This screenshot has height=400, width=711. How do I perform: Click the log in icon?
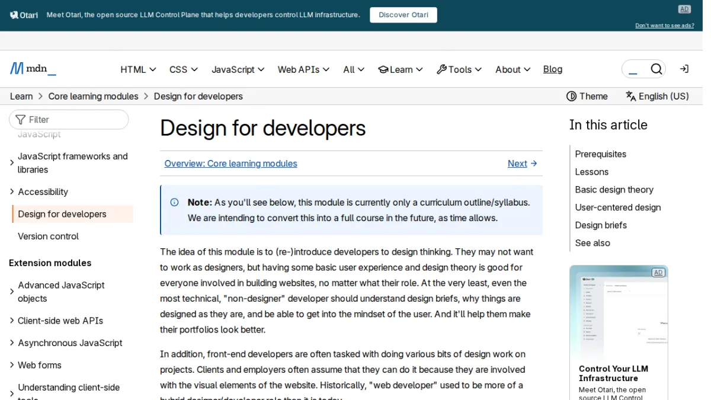pos(684,69)
